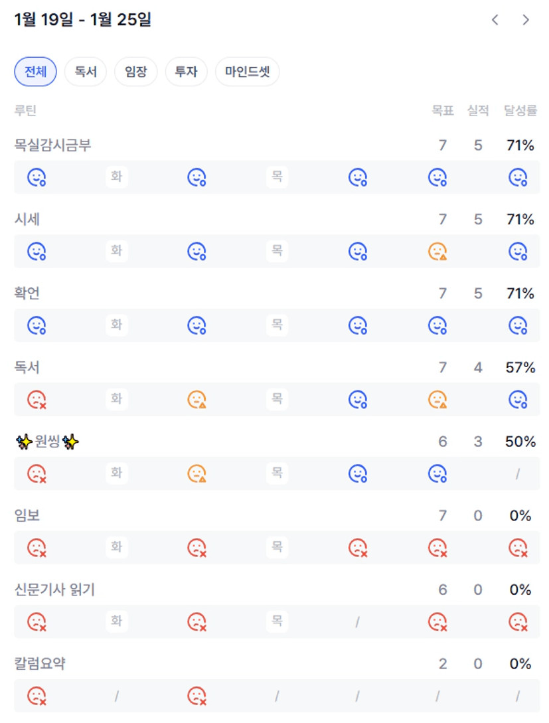Go to previous week with left chevron

click(495, 20)
